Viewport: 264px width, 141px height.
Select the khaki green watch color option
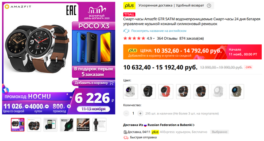[237, 91]
